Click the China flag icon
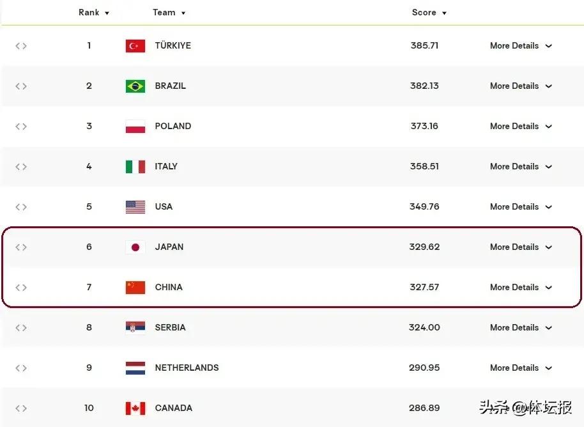 point(135,288)
